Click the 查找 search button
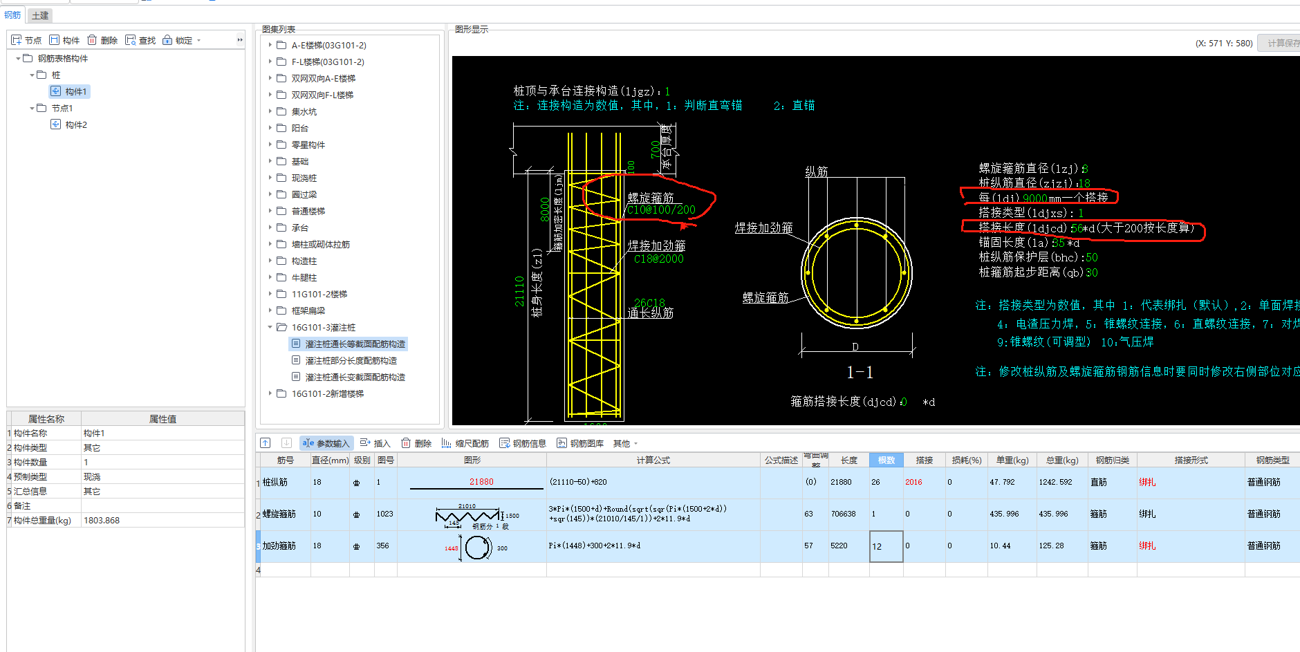Image resolution: width=1300 pixels, height=652 pixels. tap(140, 40)
